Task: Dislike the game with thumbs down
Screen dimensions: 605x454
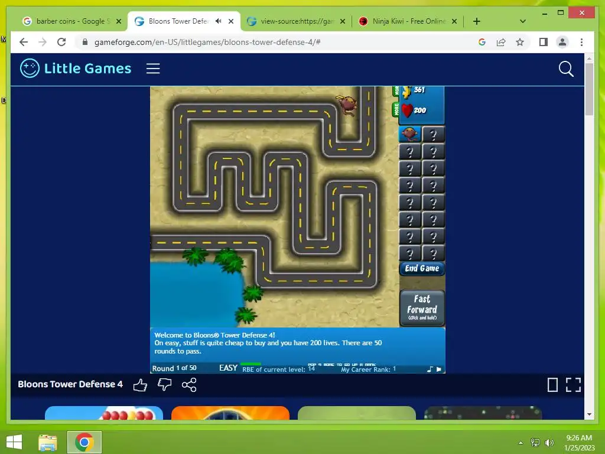Action: (x=164, y=384)
